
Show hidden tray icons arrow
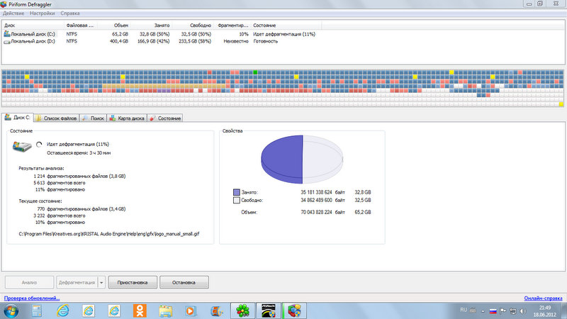(483, 311)
